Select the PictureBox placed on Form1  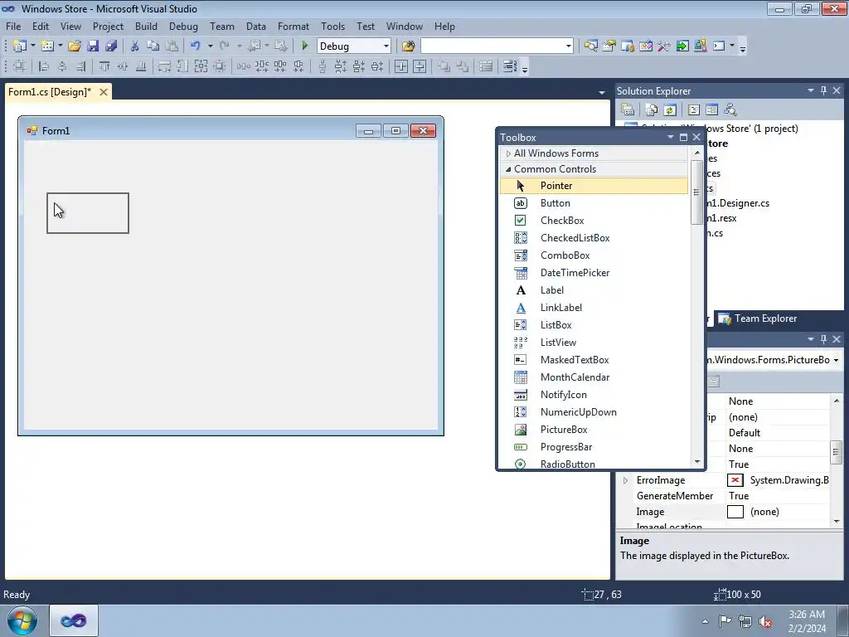pyautogui.click(x=88, y=213)
